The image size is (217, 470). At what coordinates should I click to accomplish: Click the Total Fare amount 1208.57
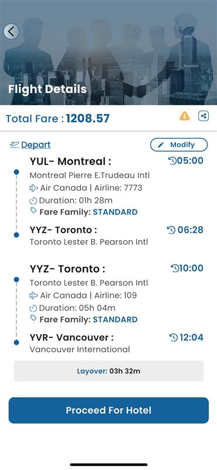(88, 119)
